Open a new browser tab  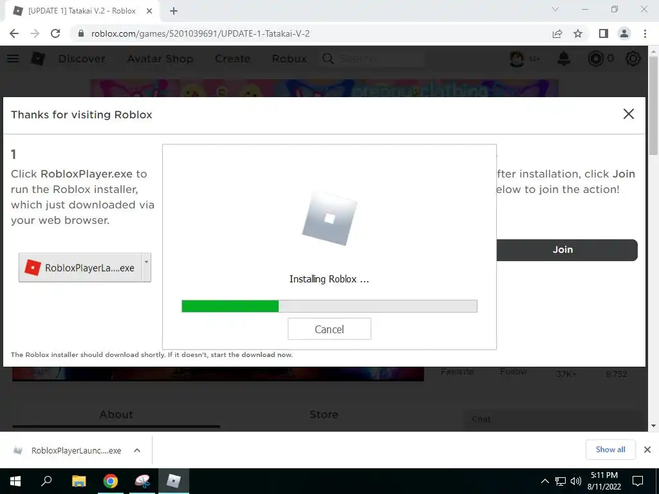[174, 11]
